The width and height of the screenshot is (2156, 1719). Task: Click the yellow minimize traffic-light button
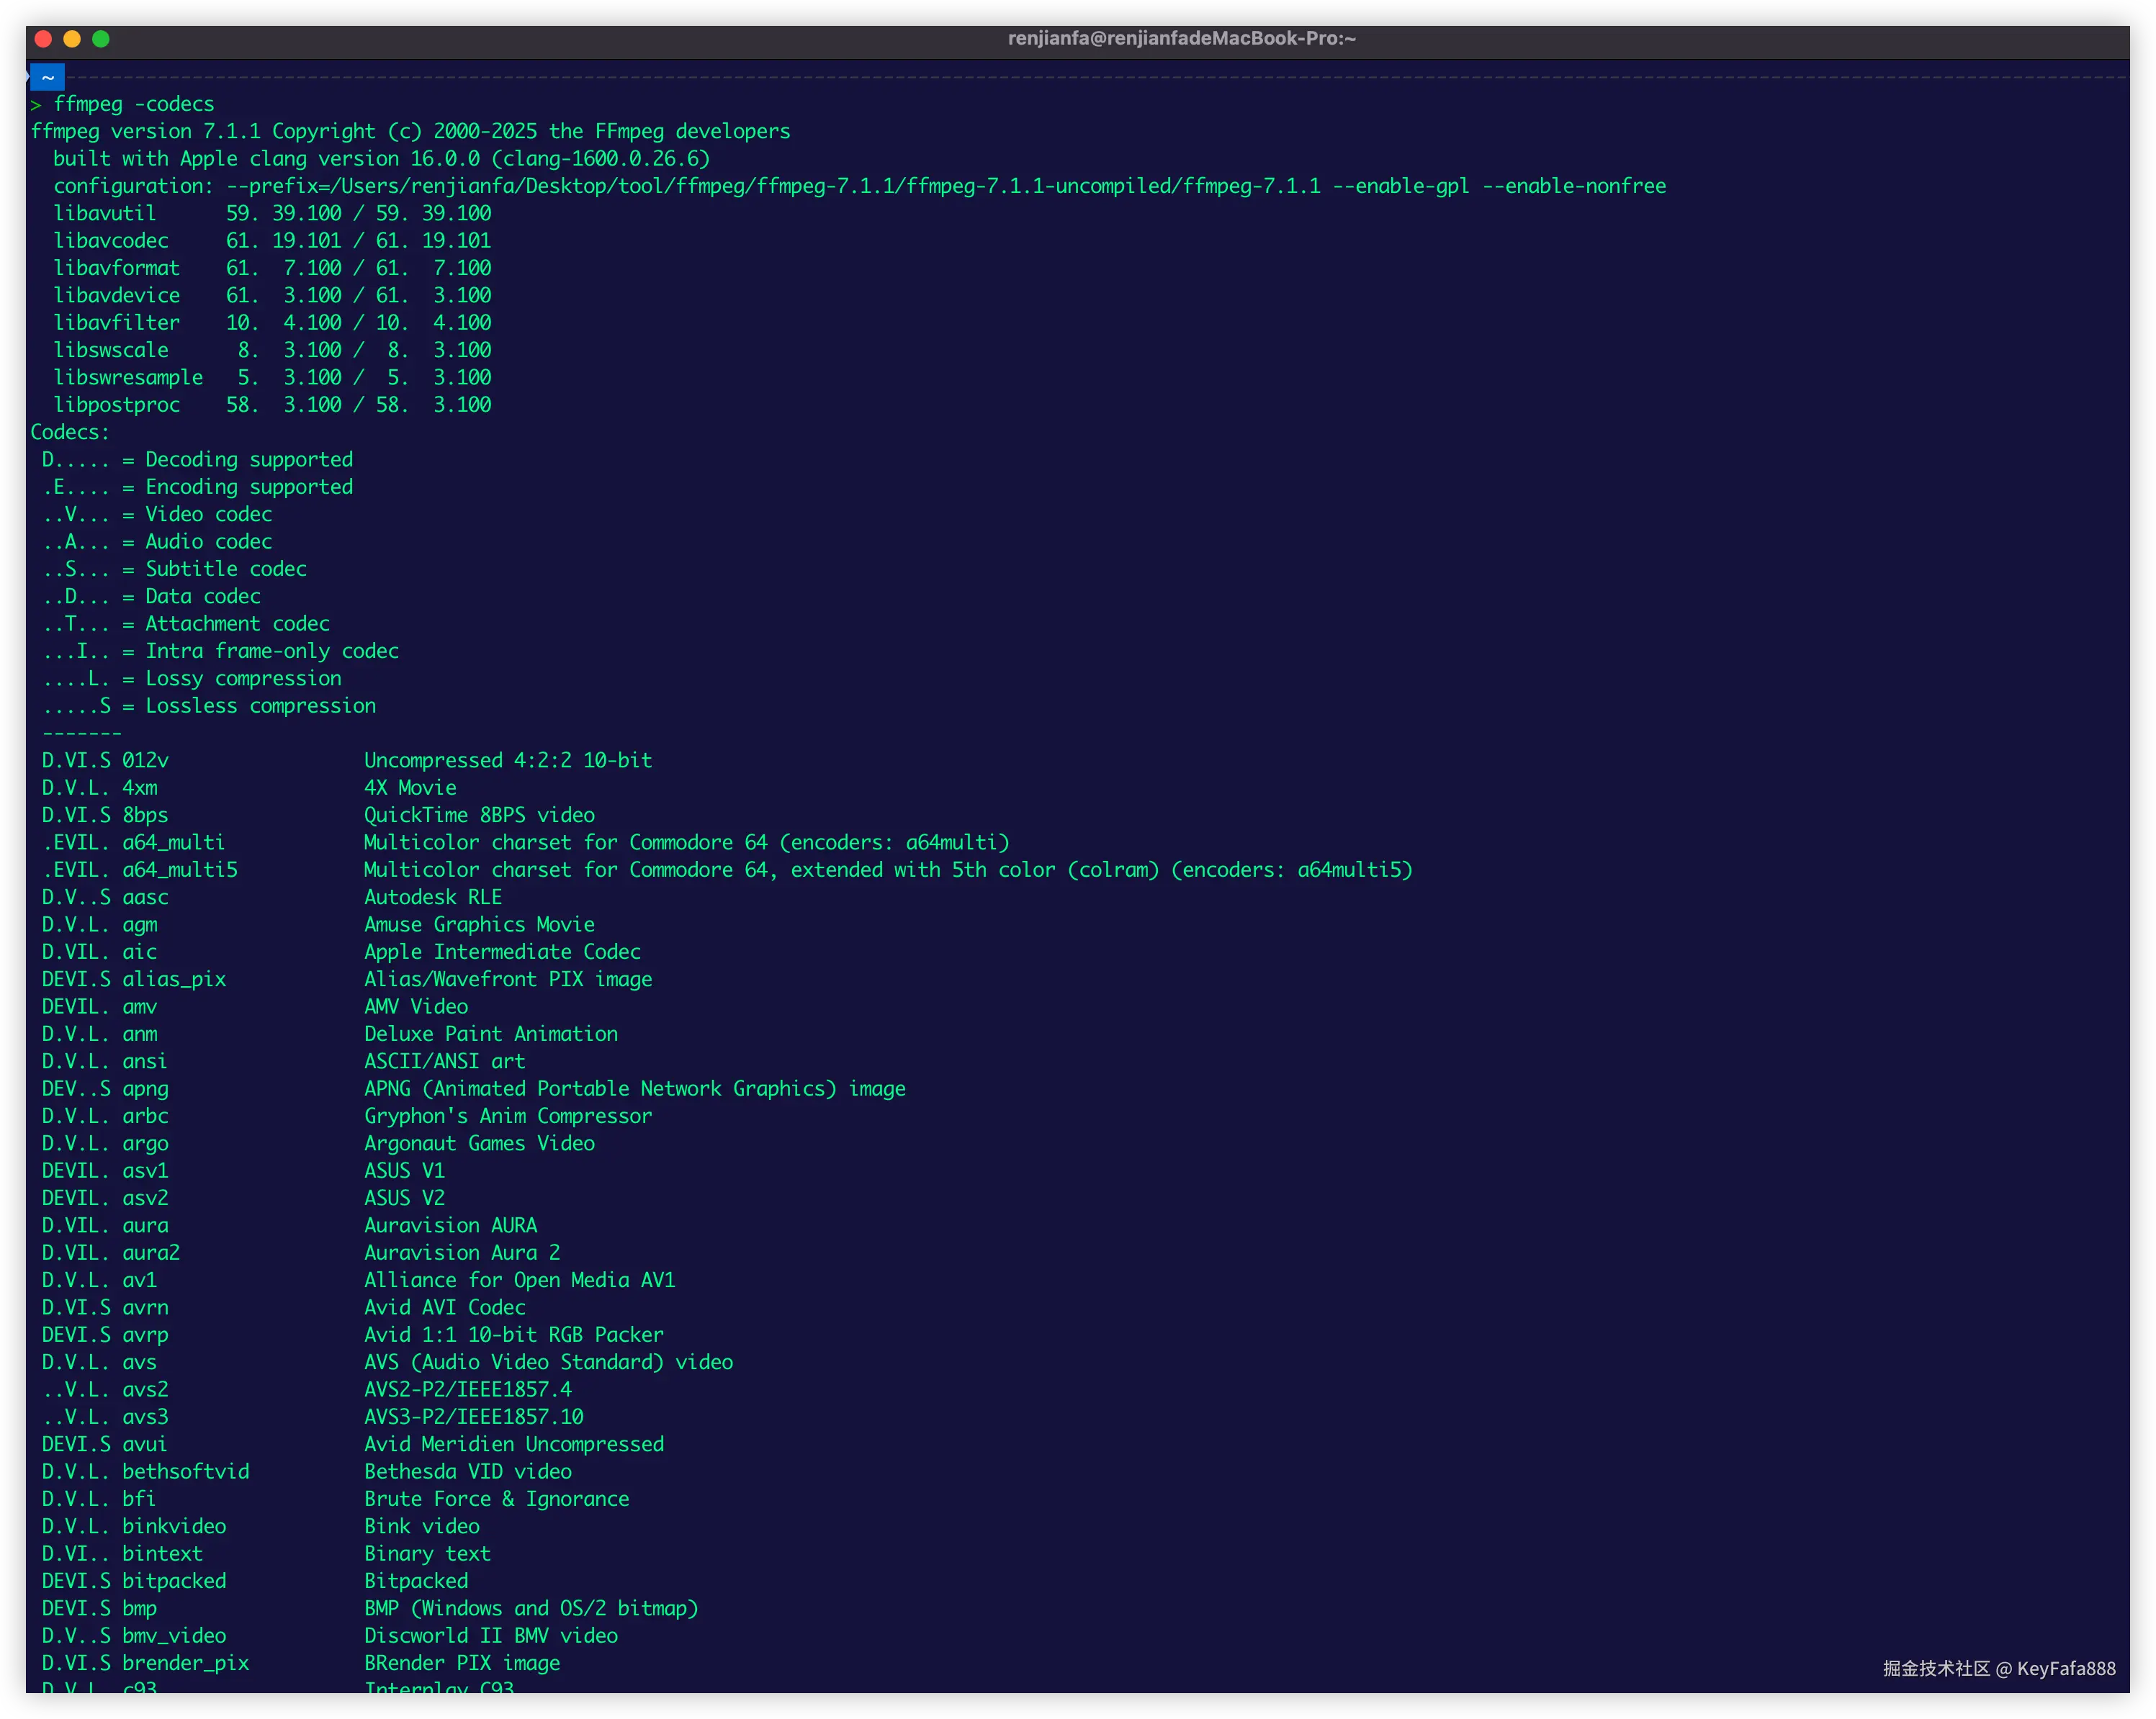click(71, 39)
